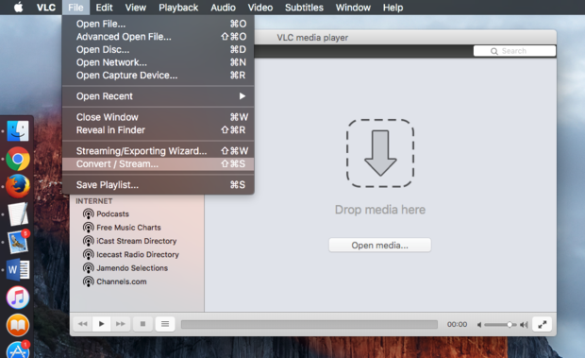This screenshot has width=585, height=358.
Task: Select Free Music Charts sidebar entry
Action: tap(128, 228)
